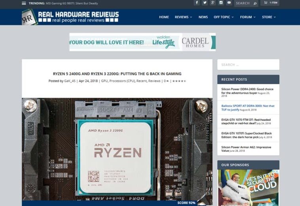Go to the Home menu item

click(x=164, y=17)
